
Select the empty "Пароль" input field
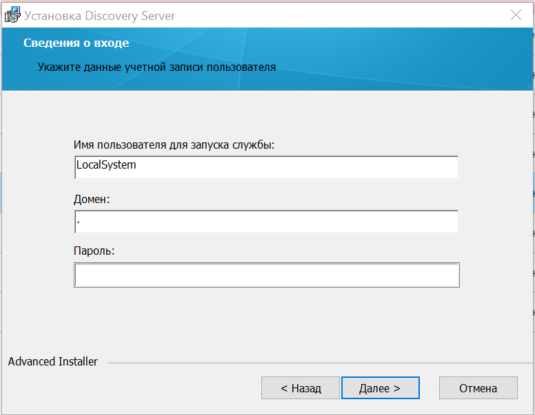click(x=266, y=275)
